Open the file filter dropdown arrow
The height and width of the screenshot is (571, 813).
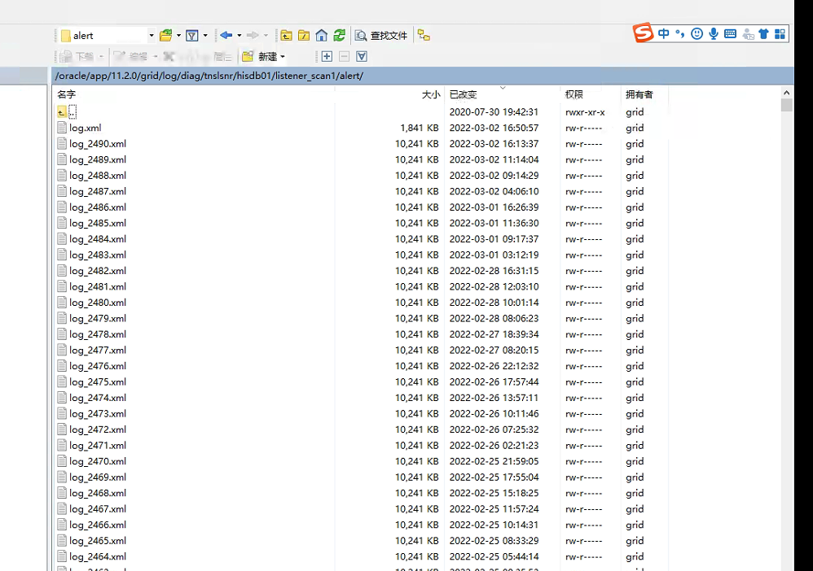(205, 35)
